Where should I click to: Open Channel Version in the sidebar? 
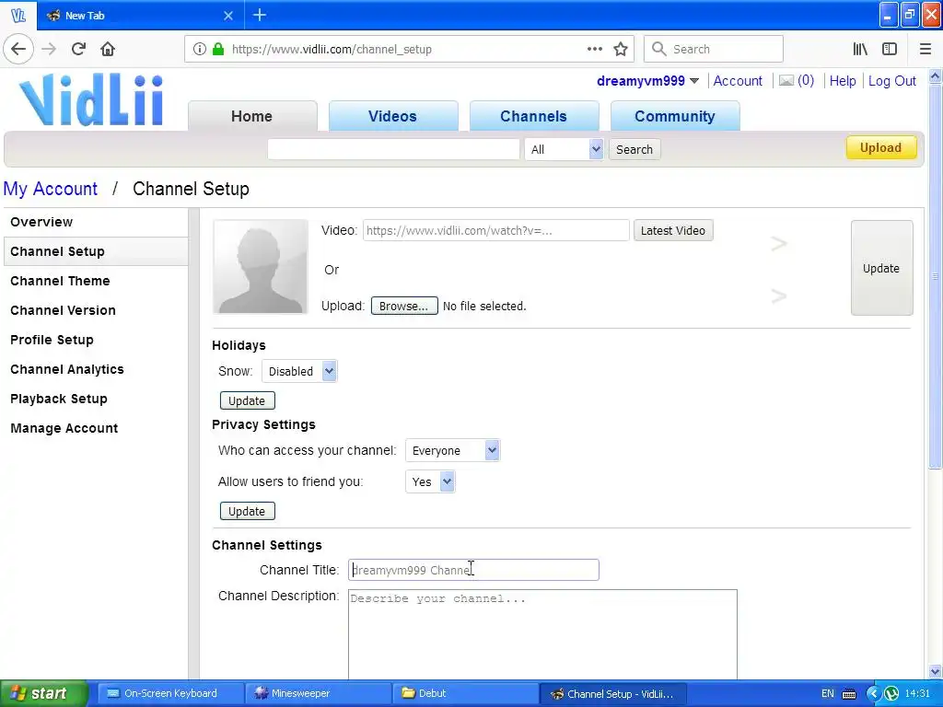[x=96, y=310]
